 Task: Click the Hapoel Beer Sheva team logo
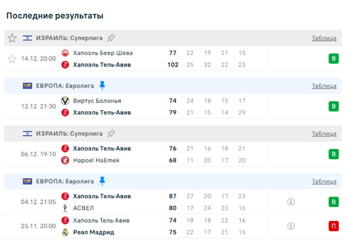pyautogui.click(x=65, y=53)
